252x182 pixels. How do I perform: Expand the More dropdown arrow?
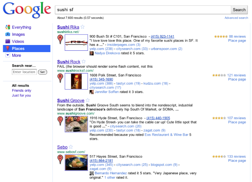[x=7, y=55]
